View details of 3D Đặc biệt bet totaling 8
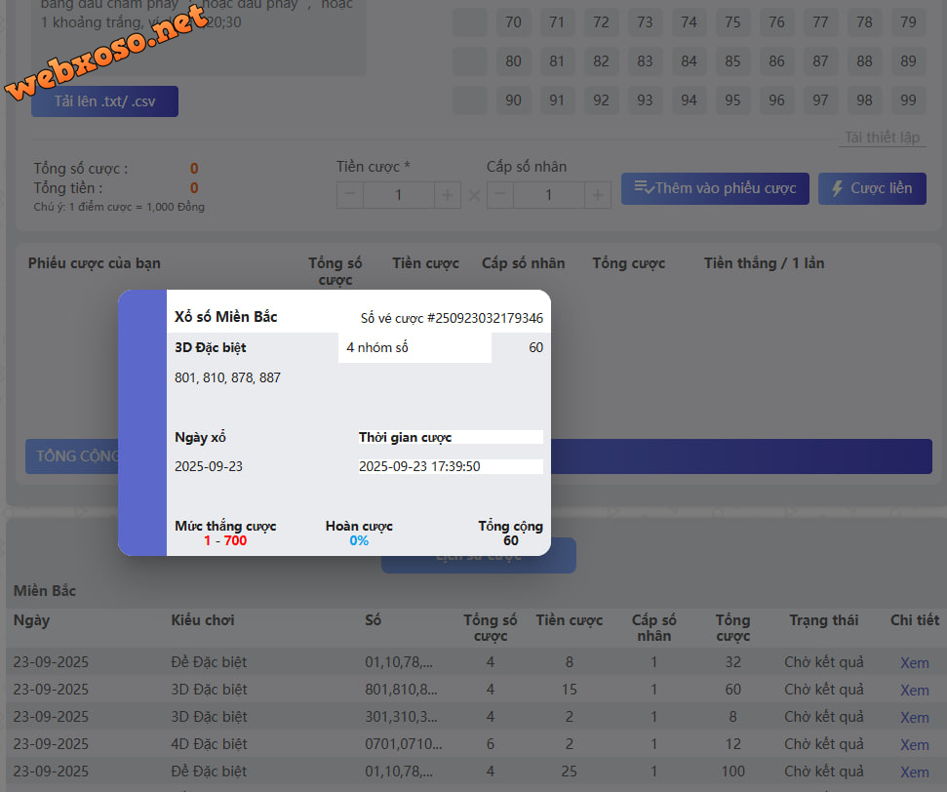 click(914, 718)
